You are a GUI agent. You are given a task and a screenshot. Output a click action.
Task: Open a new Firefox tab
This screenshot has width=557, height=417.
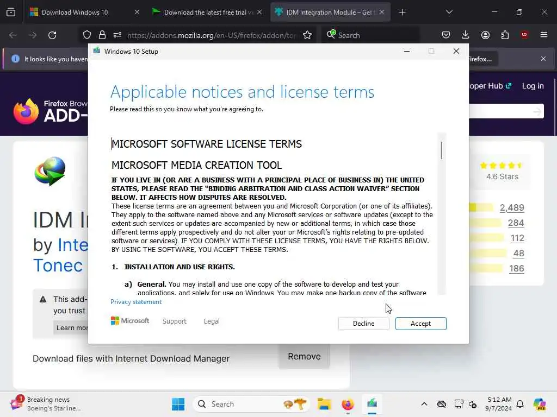tap(402, 12)
